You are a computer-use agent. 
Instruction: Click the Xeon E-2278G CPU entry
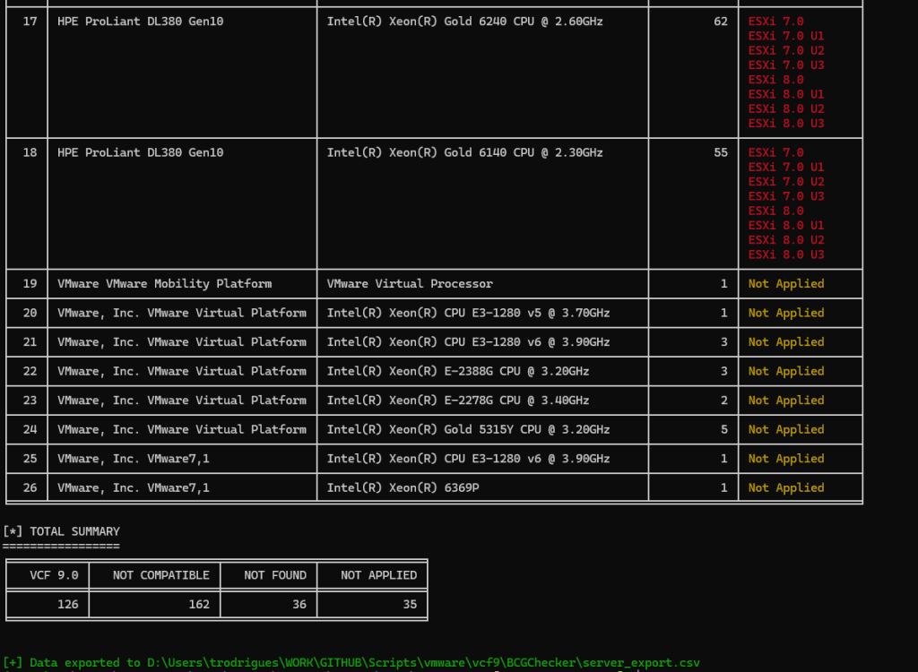click(457, 401)
